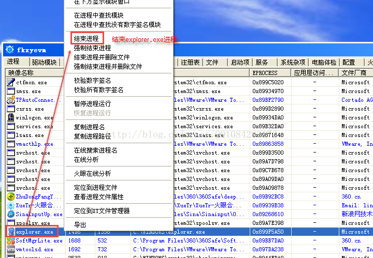373x258 pixels.
Task: Select 查看进程文件属性 menu entry
Action: pyautogui.click(x=98, y=197)
